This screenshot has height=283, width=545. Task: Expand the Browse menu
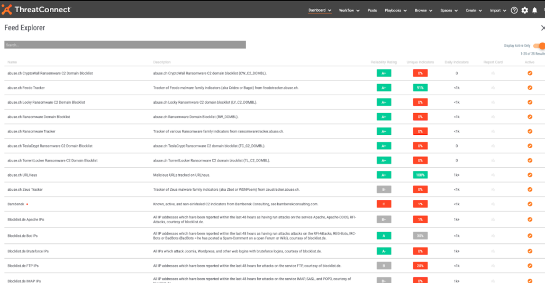[423, 11]
